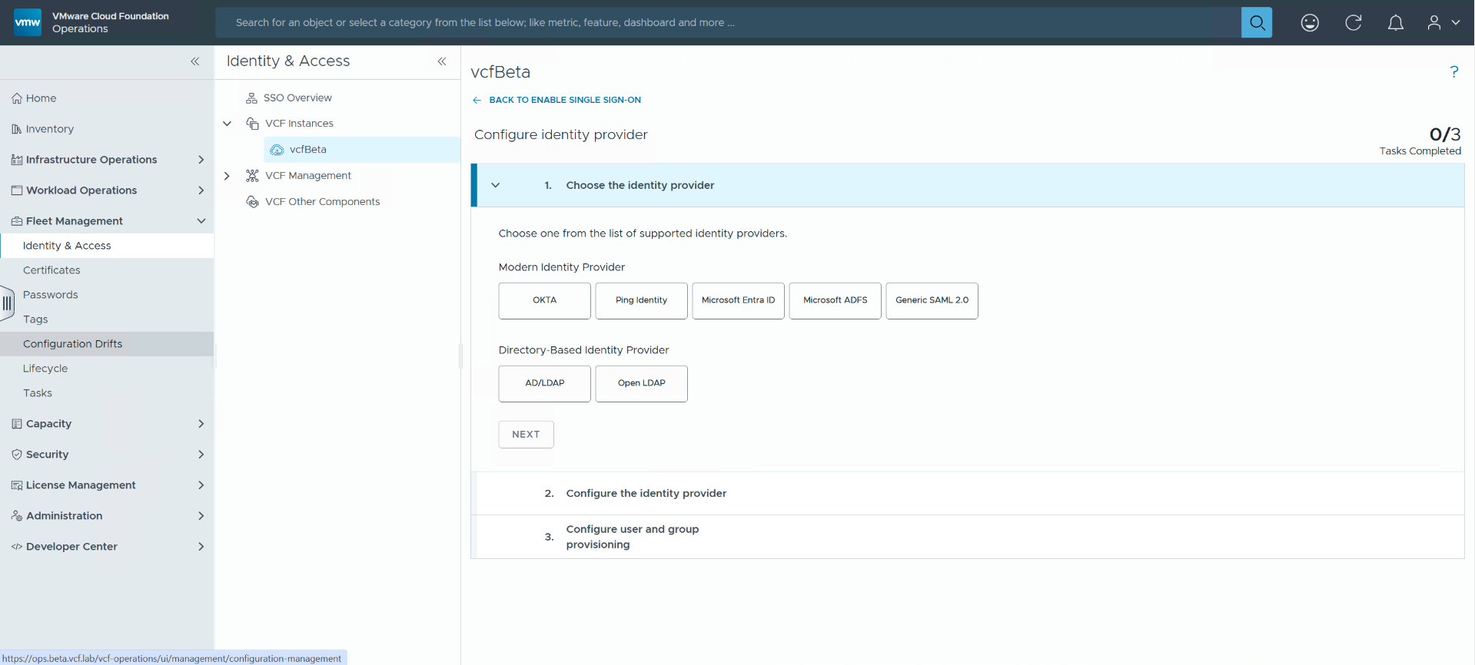Viewport: 1475px width, 665px height.
Task: Select VCF Other Components tree item
Action: [323, 202]
